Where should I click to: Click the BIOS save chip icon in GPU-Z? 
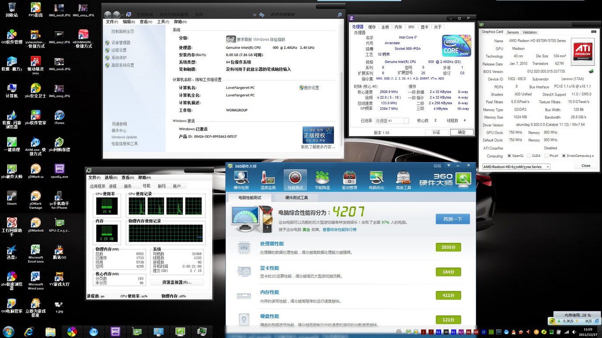click(592, 72)
